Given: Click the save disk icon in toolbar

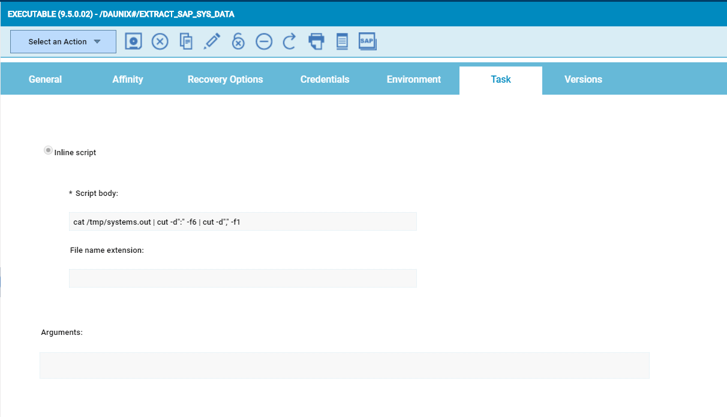Looking at the screenshot, I should [134, 41].
